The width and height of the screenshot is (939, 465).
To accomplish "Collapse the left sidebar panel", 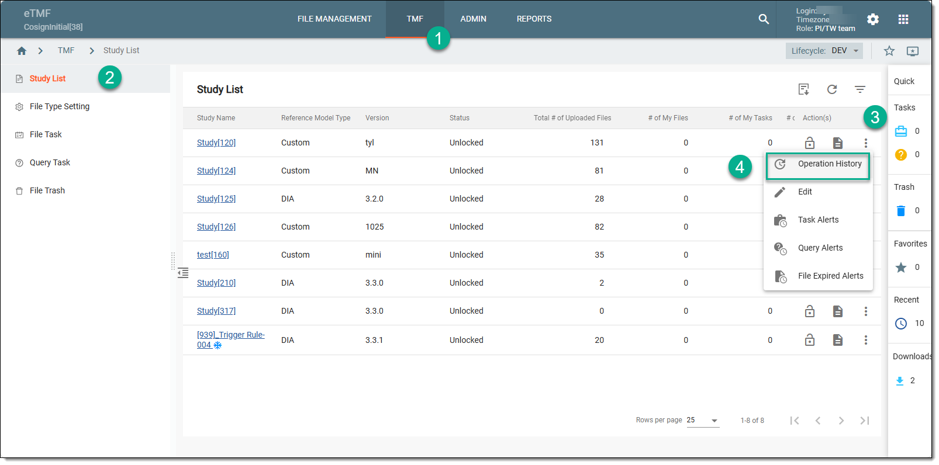I will (183, 273).
